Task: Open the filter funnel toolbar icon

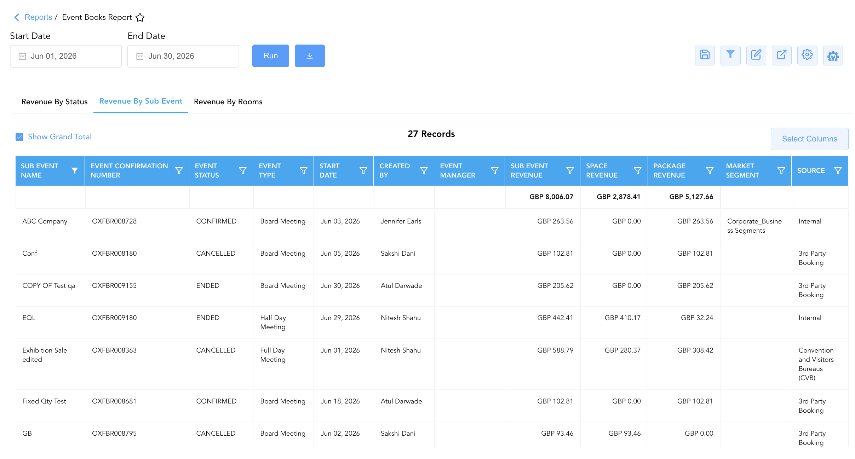Action: pos(730,55)
